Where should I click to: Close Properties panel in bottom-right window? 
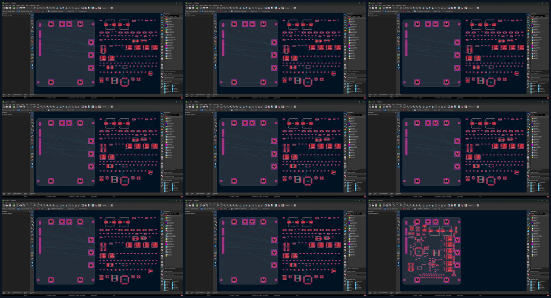click(x=396, y=211)
